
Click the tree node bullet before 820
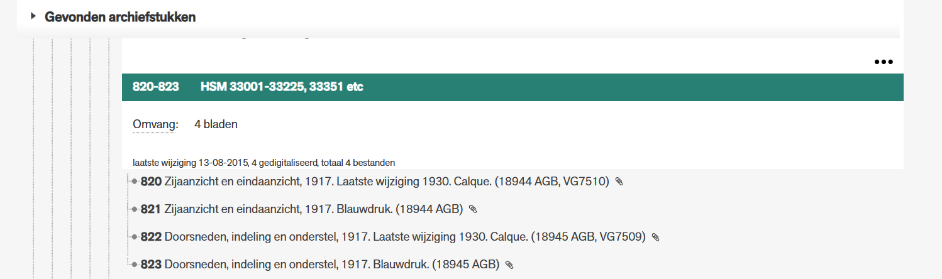point(135,182)
